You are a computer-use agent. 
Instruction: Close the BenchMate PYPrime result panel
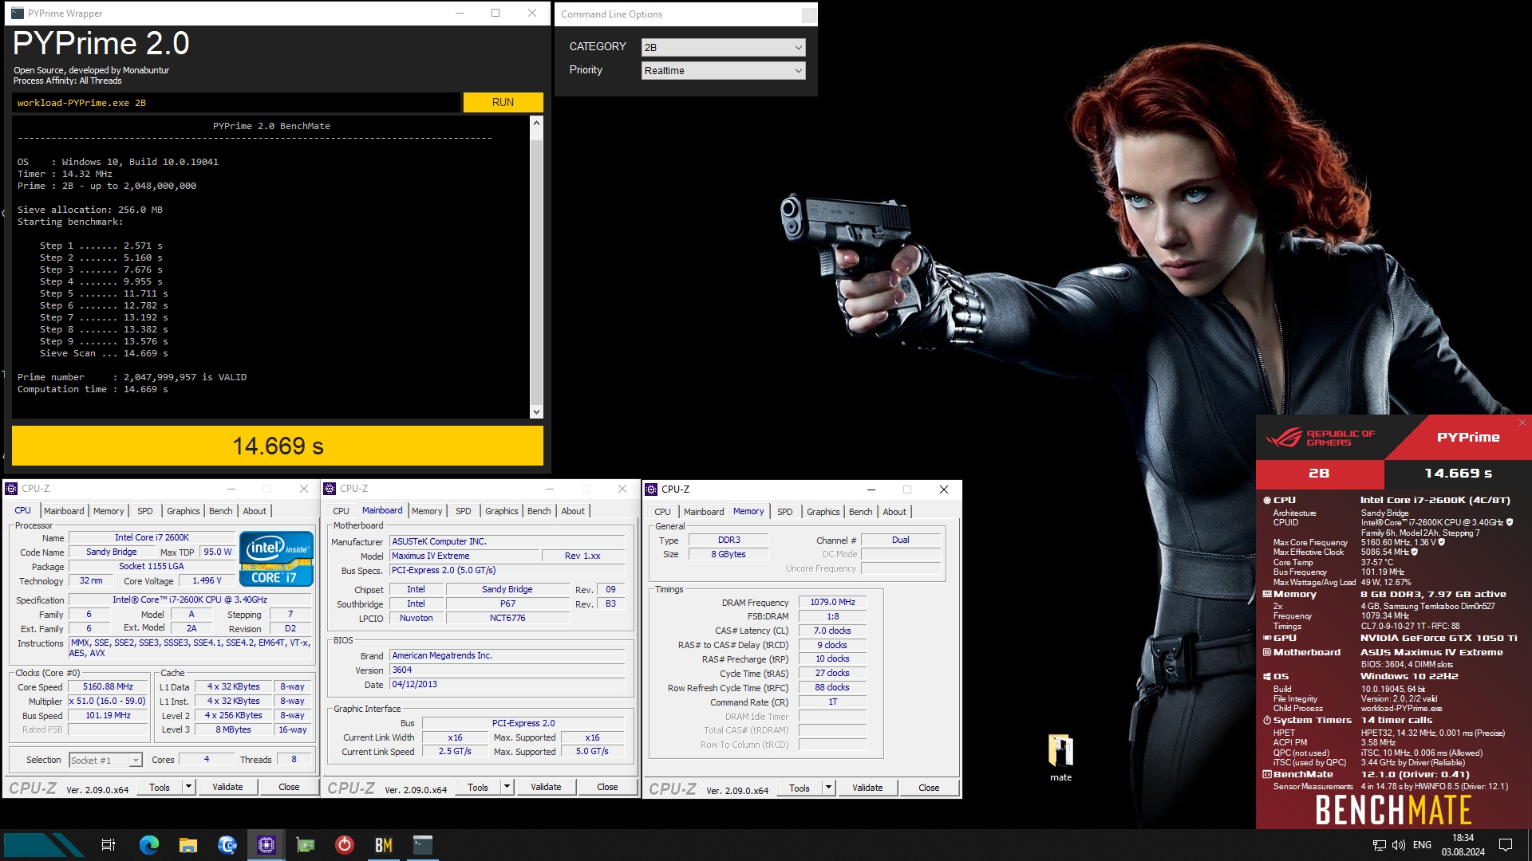(1522, 423)
